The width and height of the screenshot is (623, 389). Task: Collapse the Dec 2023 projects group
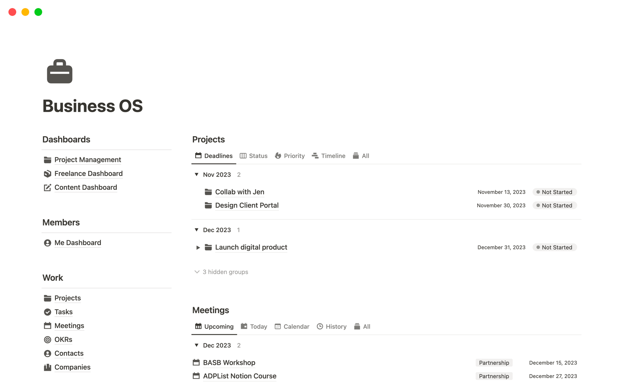pos(197,230)
